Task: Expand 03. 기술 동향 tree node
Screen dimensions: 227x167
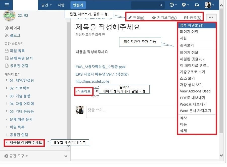Action: pos(7,96)
